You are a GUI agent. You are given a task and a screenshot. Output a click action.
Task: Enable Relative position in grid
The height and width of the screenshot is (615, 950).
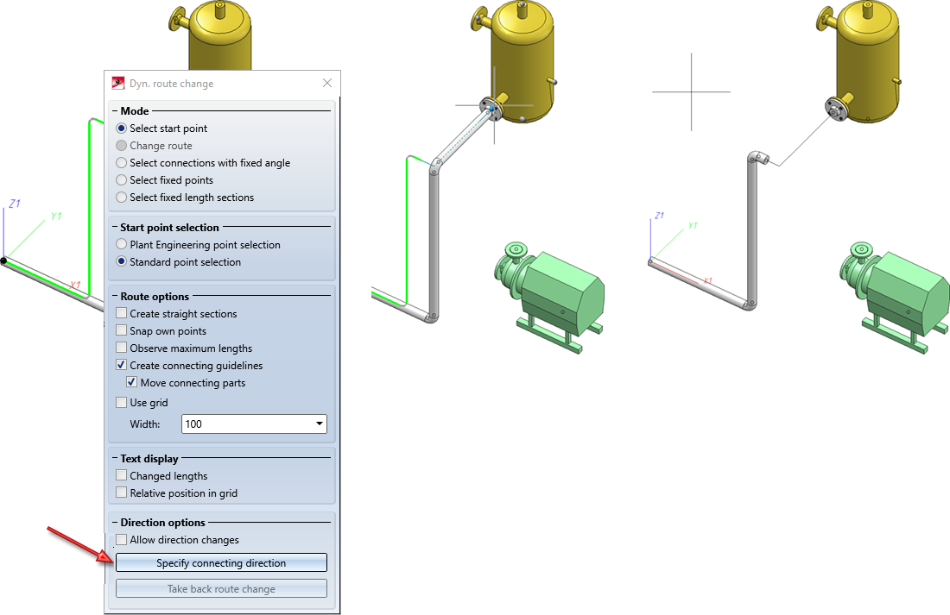point(121,493)
